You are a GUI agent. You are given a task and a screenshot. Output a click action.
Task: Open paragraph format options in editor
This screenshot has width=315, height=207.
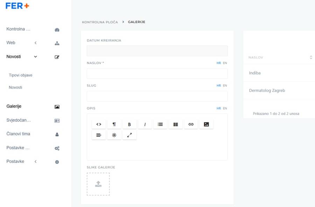click(114, 124)
